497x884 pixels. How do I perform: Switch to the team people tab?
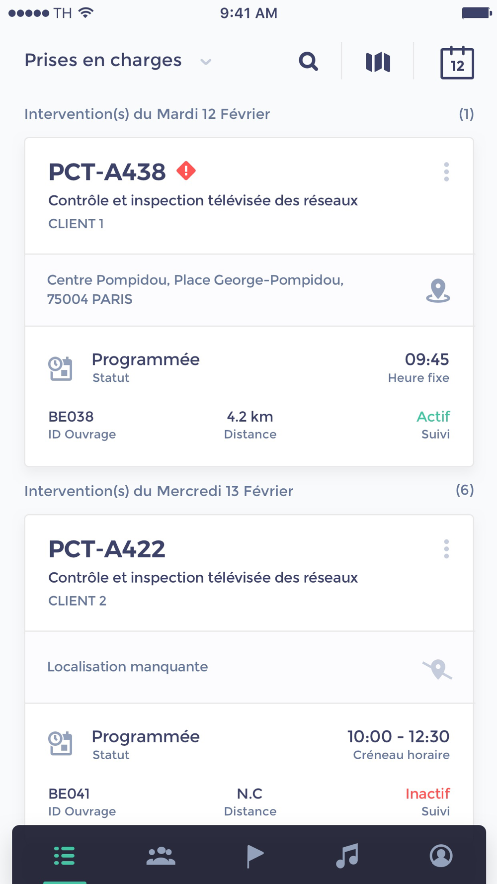point(161,856)
